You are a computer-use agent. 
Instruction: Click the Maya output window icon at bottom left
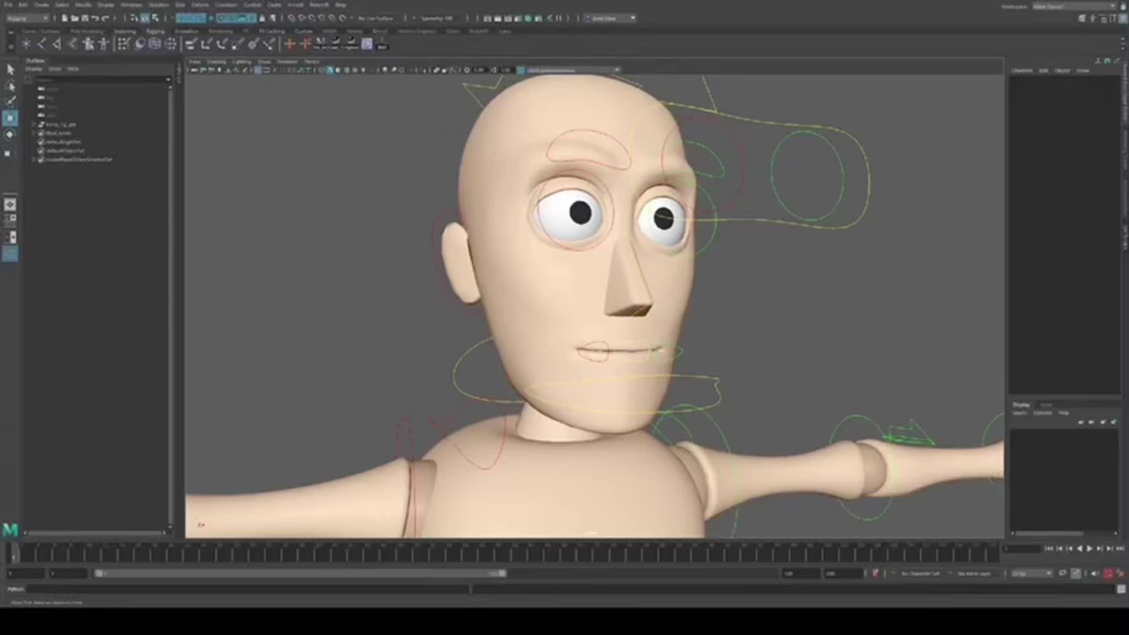[10, 530]
